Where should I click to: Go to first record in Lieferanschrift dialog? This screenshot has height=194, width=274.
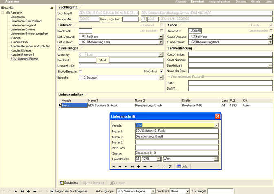(114, 166)
